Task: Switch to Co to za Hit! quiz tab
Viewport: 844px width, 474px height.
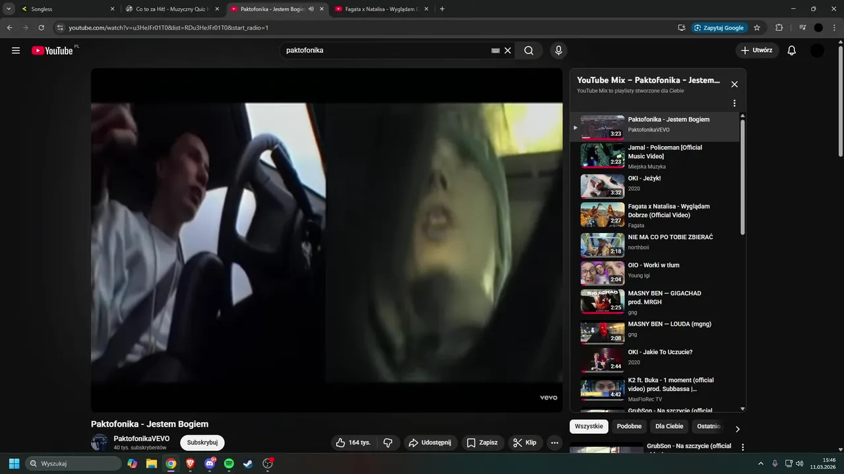Action: (173, 9)
